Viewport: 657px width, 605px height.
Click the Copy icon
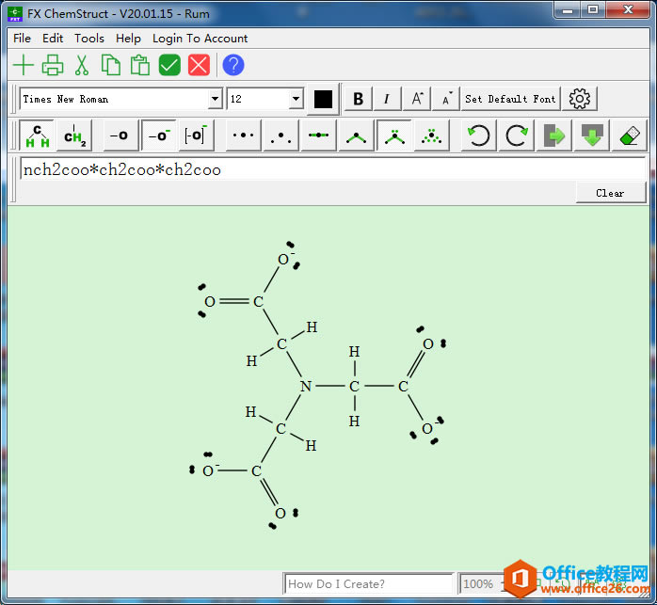point(111,65)
